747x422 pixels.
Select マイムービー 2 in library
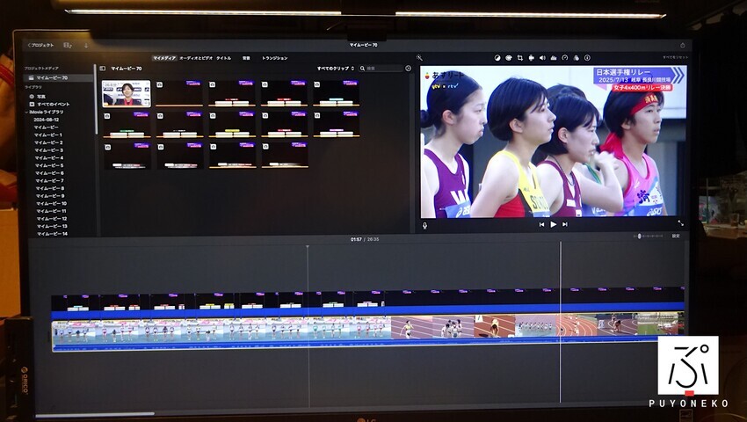click(48, 142)
